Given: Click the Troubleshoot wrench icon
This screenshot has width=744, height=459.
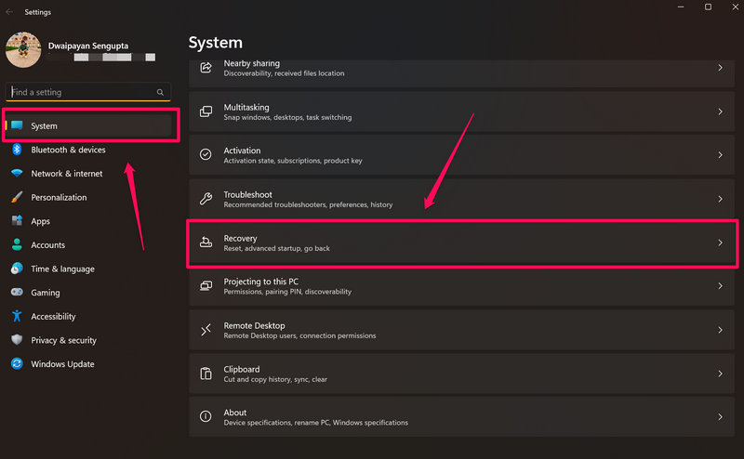Looking at the screenshot, I should coord(206,199).
